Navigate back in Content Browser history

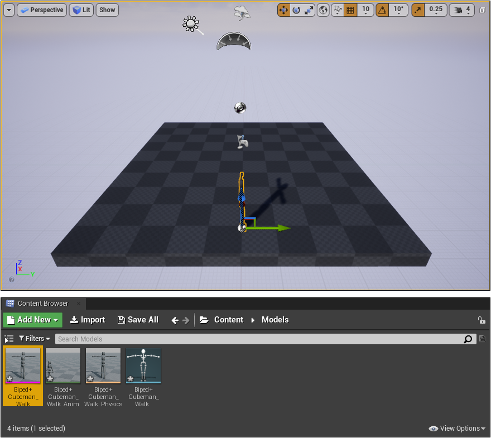point(175,320)
